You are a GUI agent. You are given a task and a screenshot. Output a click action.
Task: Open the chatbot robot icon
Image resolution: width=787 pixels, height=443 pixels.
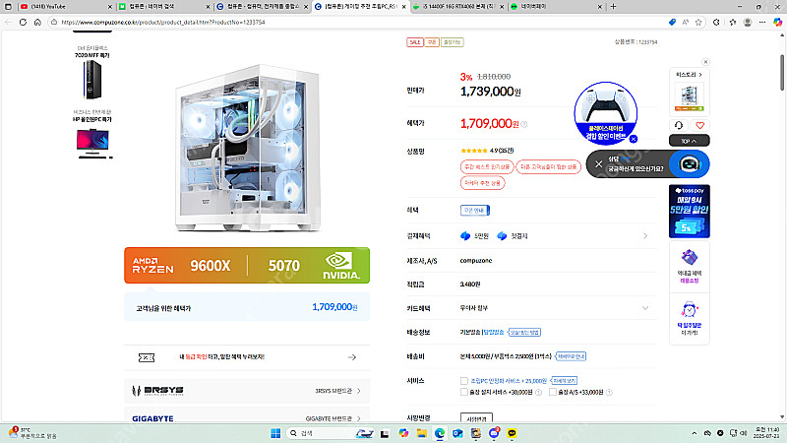[690, 163]
